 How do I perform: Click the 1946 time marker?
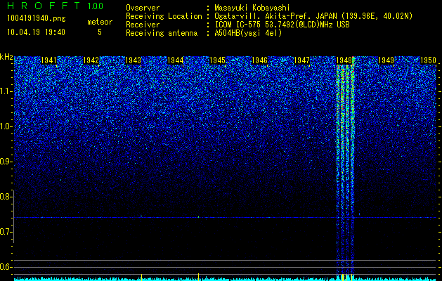click(x=259, y=60)
